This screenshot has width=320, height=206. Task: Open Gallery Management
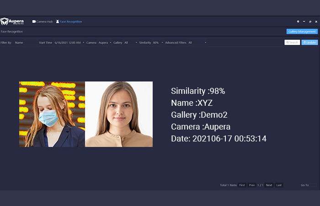tap(302, 32)
